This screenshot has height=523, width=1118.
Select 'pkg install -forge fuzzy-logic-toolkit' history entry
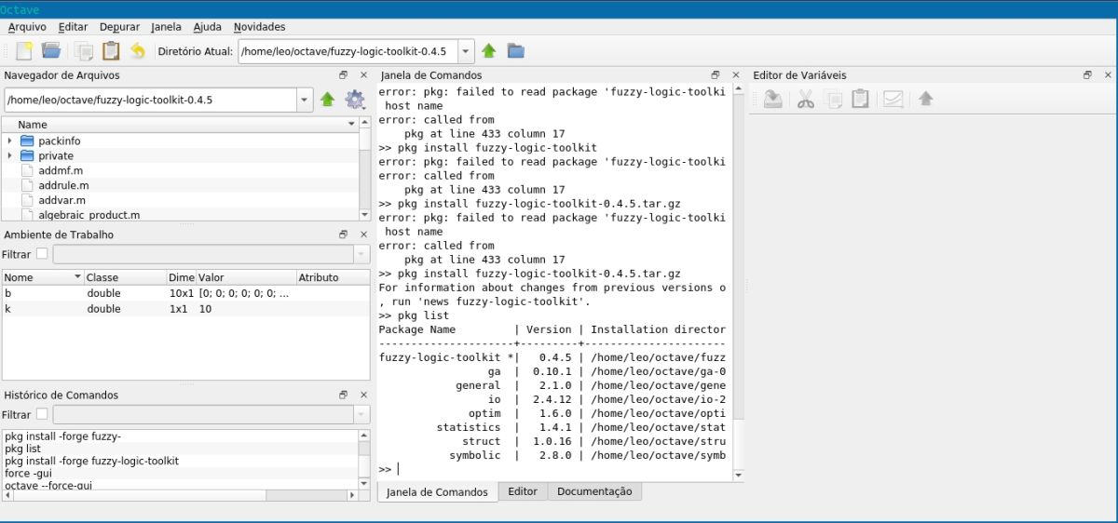(91, 461)
